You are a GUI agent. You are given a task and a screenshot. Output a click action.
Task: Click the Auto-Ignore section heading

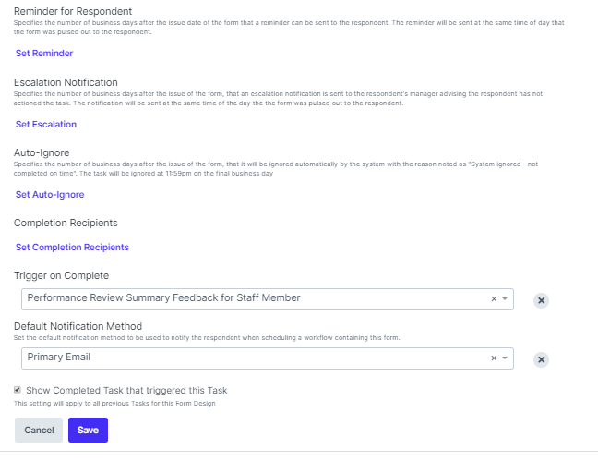pyautogui.click(x=42, y=152)
